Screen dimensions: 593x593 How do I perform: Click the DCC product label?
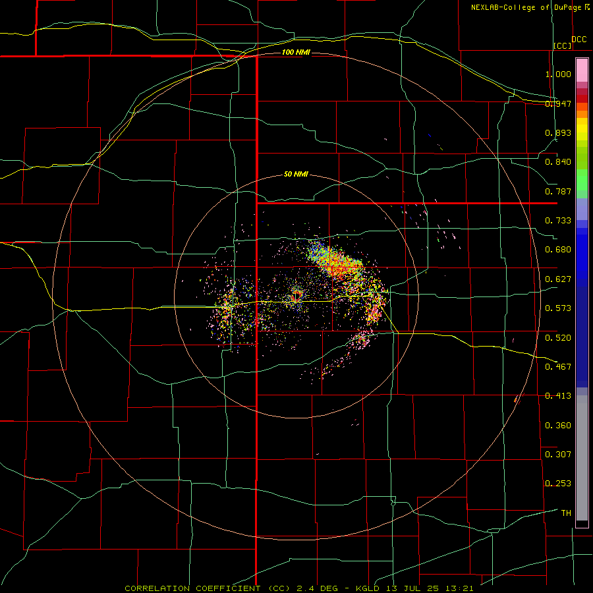pos(579,40)
